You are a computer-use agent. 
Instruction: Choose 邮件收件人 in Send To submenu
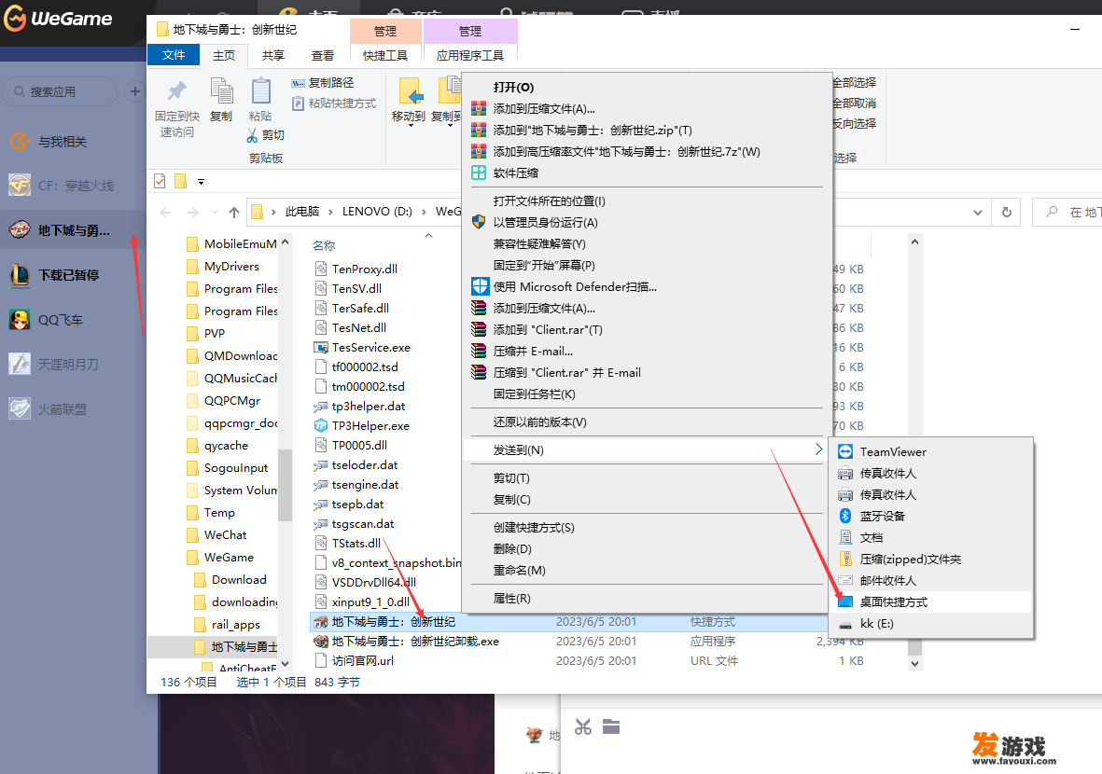coord(930,581)
